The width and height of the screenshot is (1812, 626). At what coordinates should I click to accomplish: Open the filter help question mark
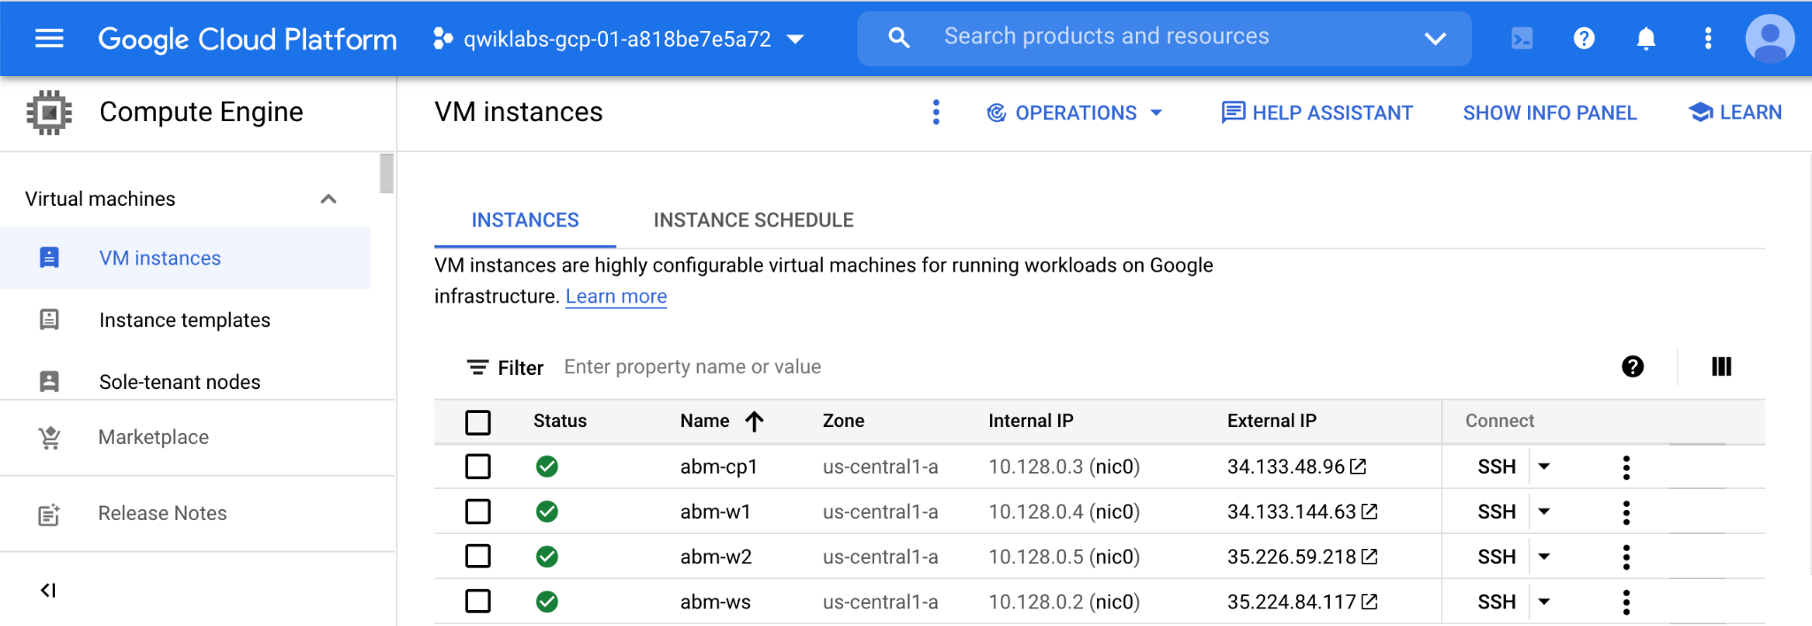[1632, 366]
